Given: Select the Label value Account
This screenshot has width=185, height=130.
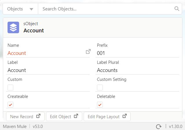Looking at the screenshot, I should [x=17, y=70].
